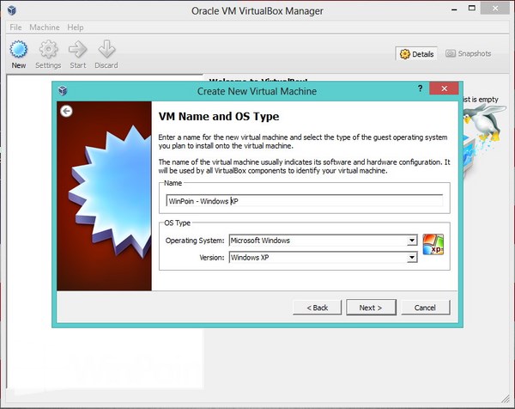Maximize the VirtualBox Manager window
Screen dimensions: 515x409
point(471,9)
